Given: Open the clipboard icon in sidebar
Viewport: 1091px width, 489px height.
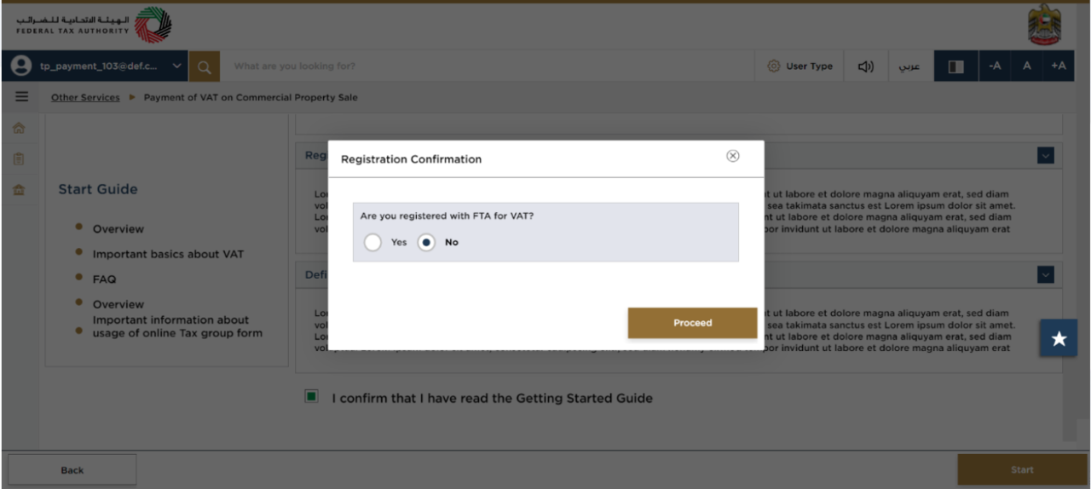Looking at the screenshot, I should click(x=19, y=158).
